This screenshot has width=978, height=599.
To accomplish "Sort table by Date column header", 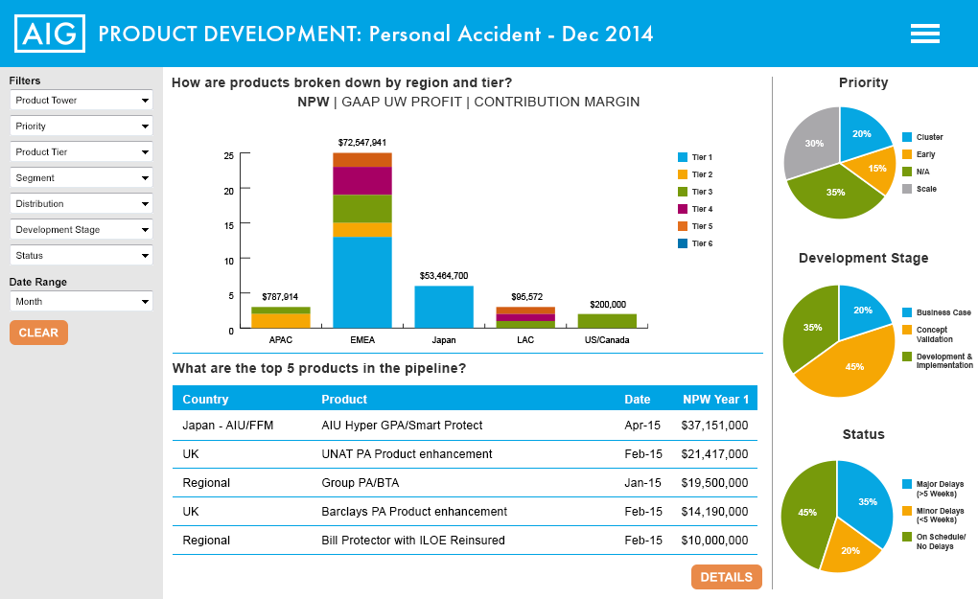I will (x=638, y=400).
